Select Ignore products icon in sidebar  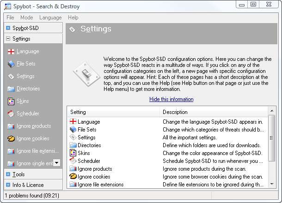coord(11,126)
